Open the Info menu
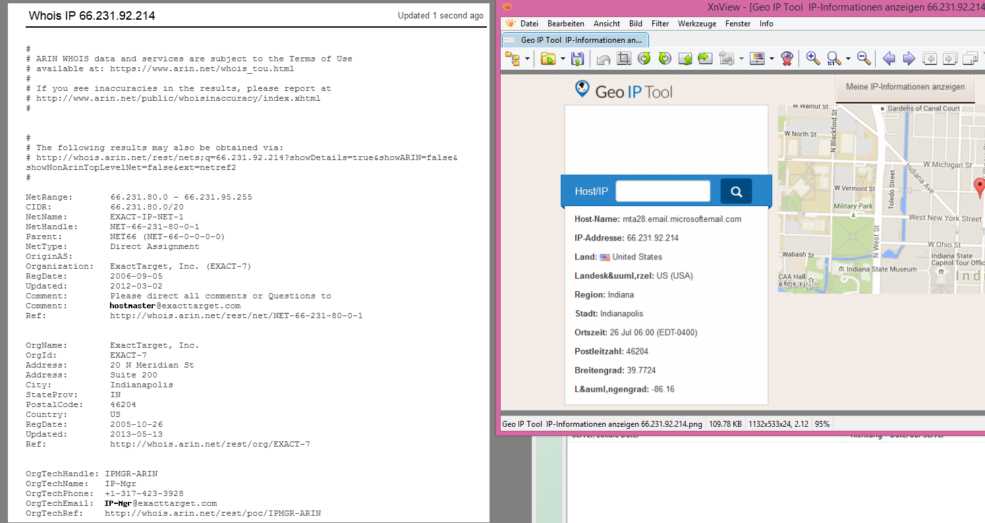This screenshot has width=985, height=523. point(766,24)
